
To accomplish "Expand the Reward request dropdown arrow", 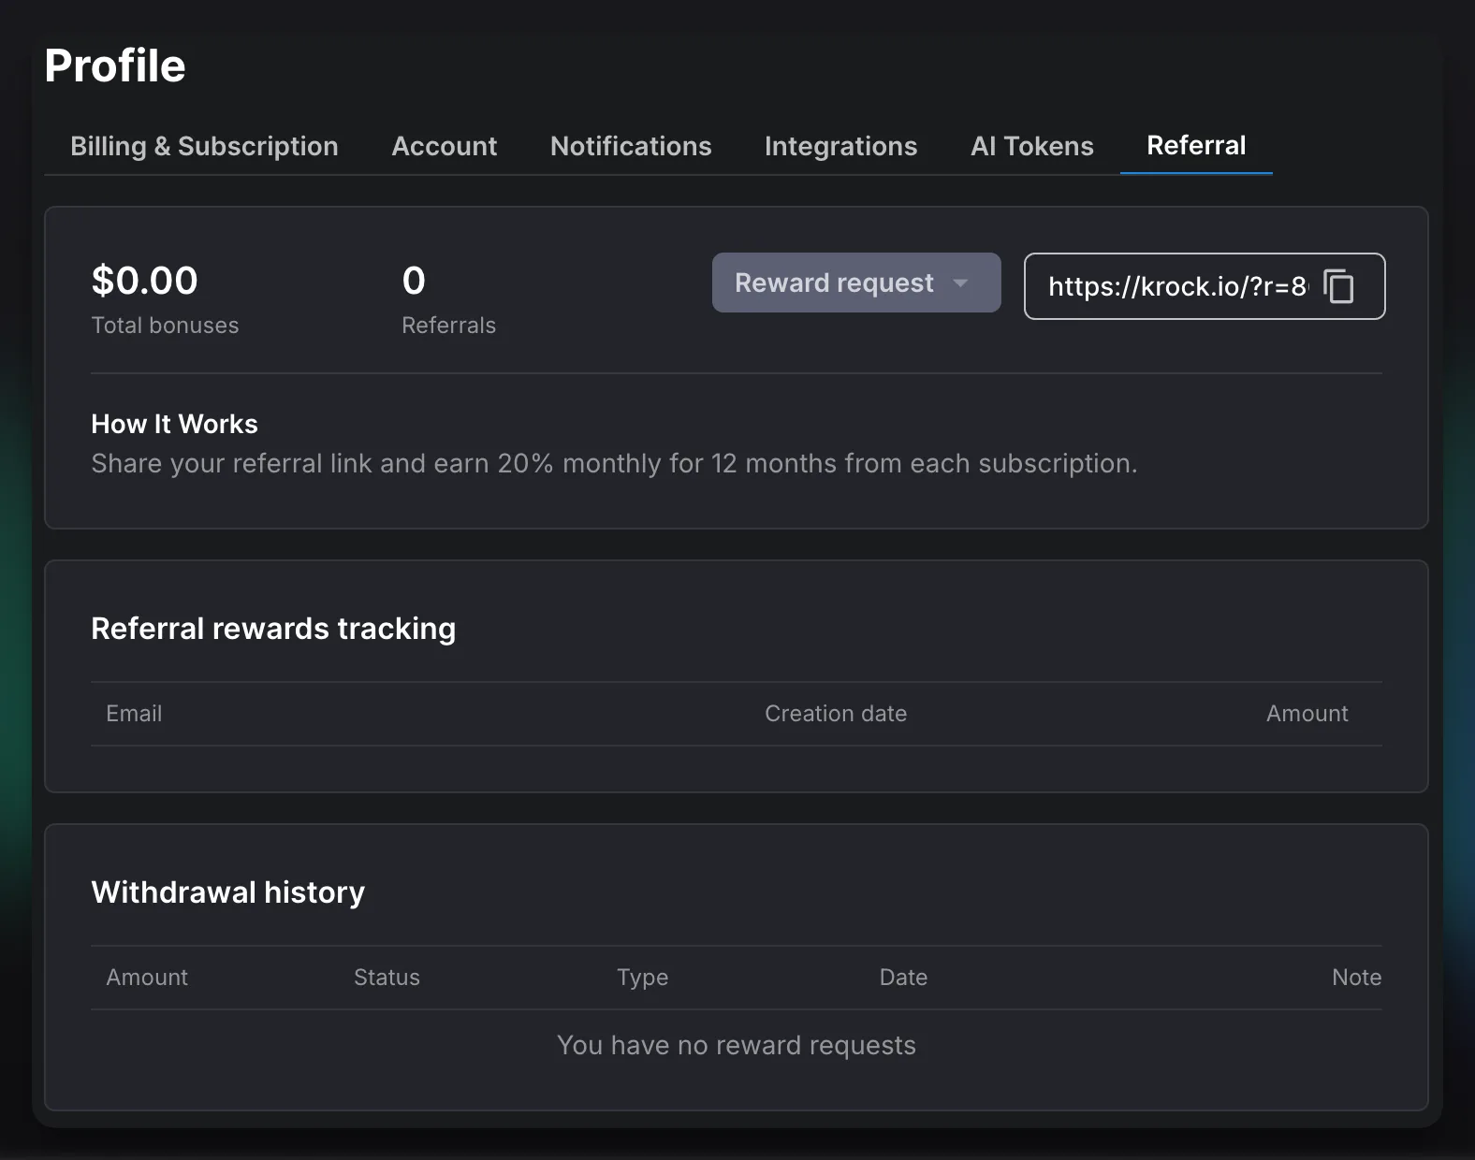I will click(960, 283).
